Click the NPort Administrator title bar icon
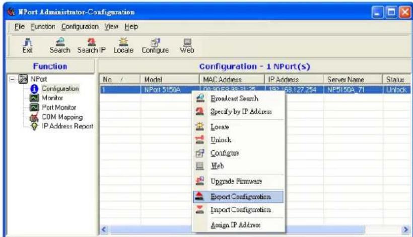The image size is (413, 237). pyautogui.click(x=11, y=12)
